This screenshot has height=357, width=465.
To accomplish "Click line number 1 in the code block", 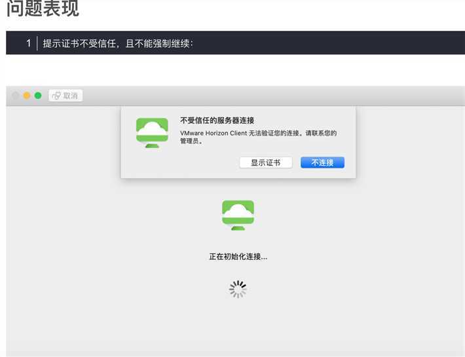I will click(x=28, y=43).
